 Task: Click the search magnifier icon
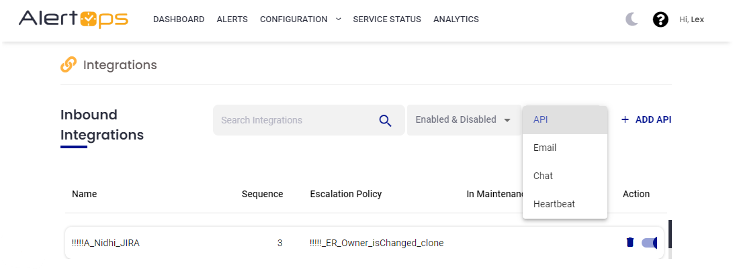(385, 121)
